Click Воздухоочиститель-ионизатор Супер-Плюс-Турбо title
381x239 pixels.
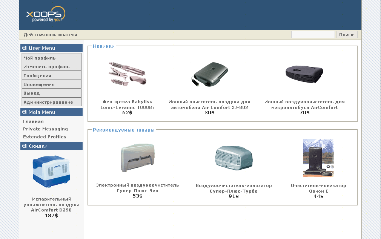(234, 188)
